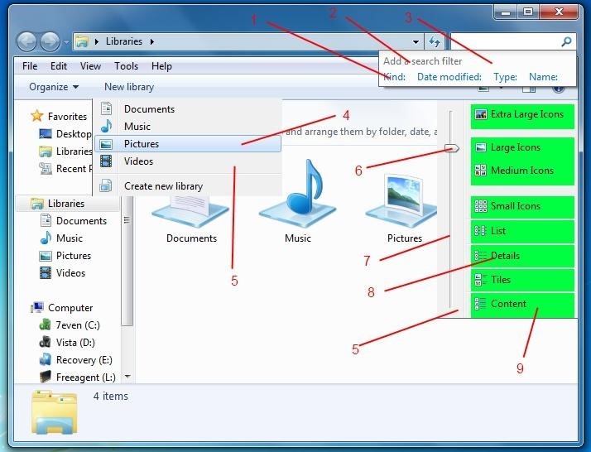This screenshot has width=591, height=452.
Task: Click the blue Help question mark icon
Action: point(559,86)
